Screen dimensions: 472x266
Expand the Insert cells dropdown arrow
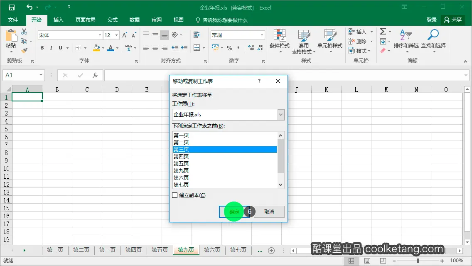tap(372, 32)
